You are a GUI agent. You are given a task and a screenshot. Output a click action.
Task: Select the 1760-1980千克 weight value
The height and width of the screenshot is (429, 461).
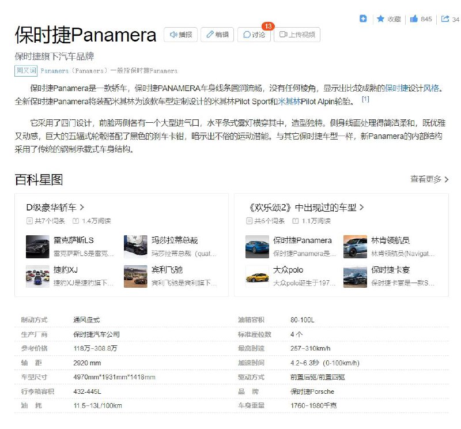[x=313, y=406]
